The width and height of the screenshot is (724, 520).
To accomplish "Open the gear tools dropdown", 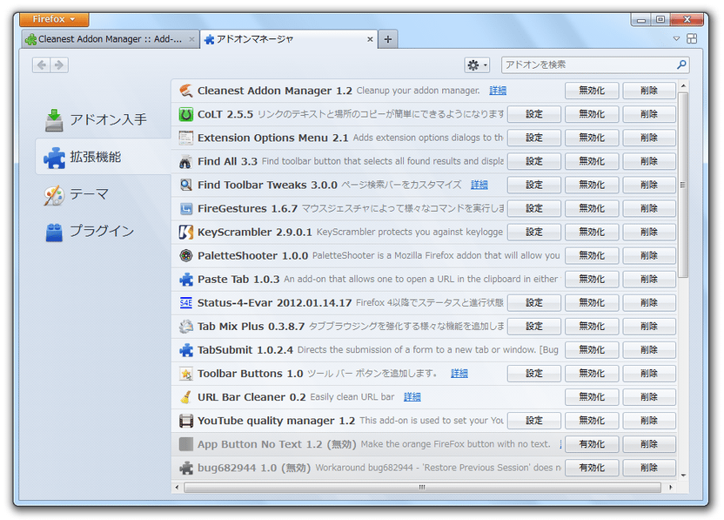I will 477,65.
